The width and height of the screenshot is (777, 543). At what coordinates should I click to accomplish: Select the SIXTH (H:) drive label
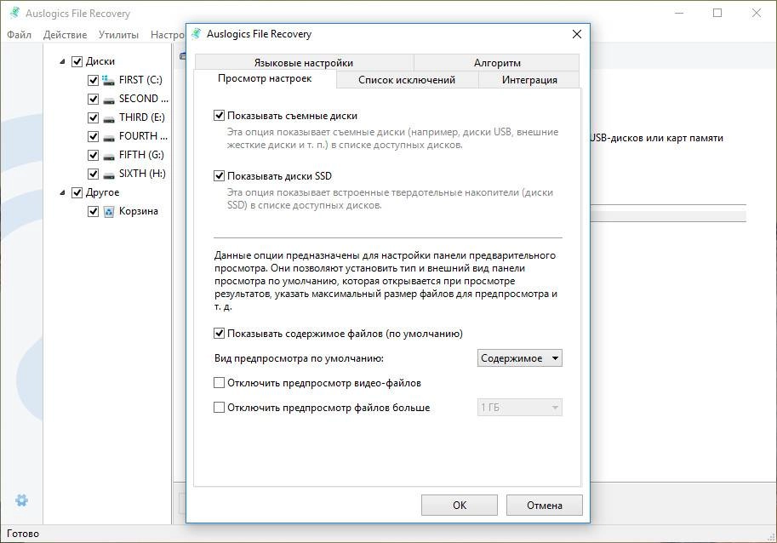(x=142, y=174)
